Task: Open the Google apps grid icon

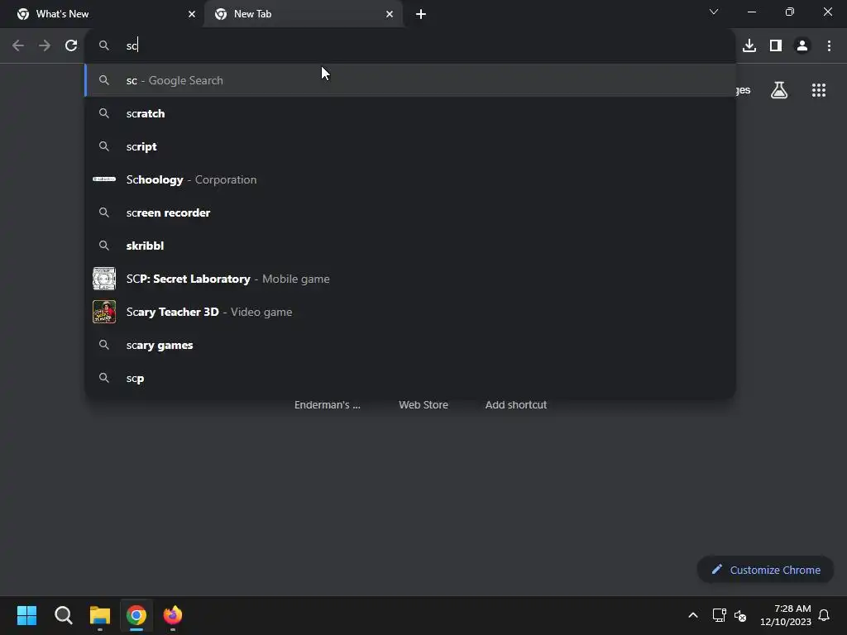Action: (x=819, y=90)
